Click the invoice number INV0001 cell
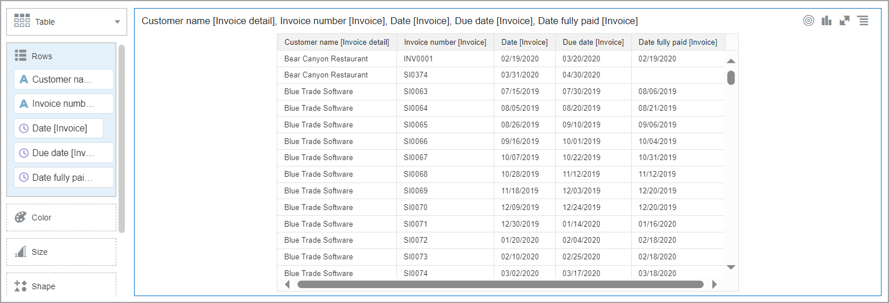The width and height of the screenshot is (889, 303). (x=418, y=59)
